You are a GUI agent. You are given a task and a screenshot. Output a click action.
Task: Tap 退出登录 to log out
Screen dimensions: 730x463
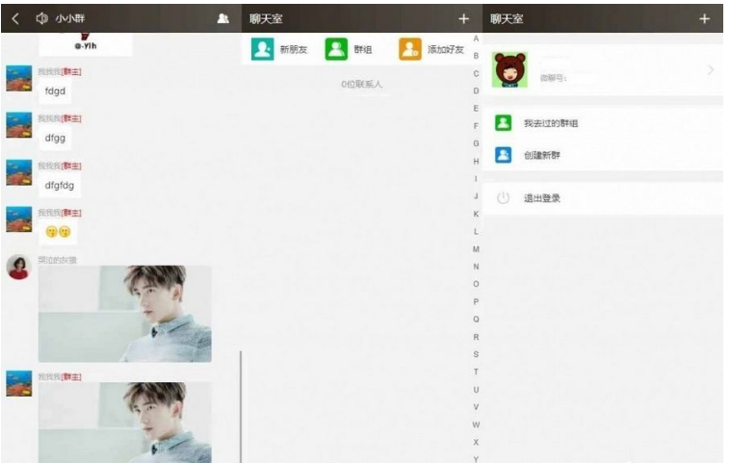604,198
